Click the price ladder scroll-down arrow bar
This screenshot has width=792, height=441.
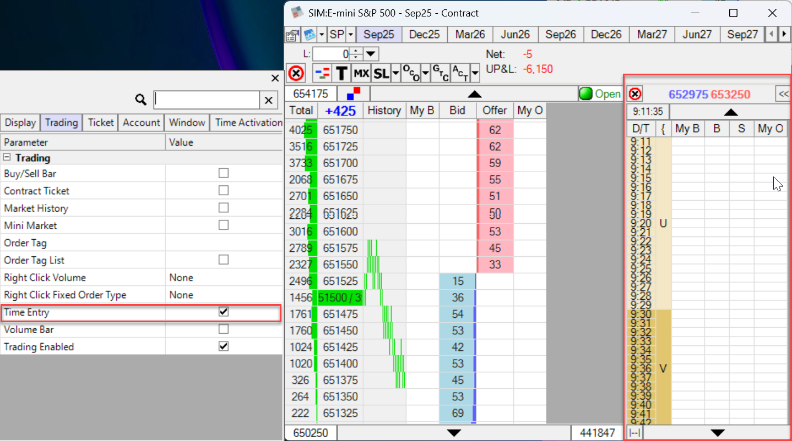coord(454,433)
